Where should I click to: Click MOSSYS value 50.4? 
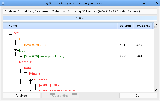coord(139,56)
